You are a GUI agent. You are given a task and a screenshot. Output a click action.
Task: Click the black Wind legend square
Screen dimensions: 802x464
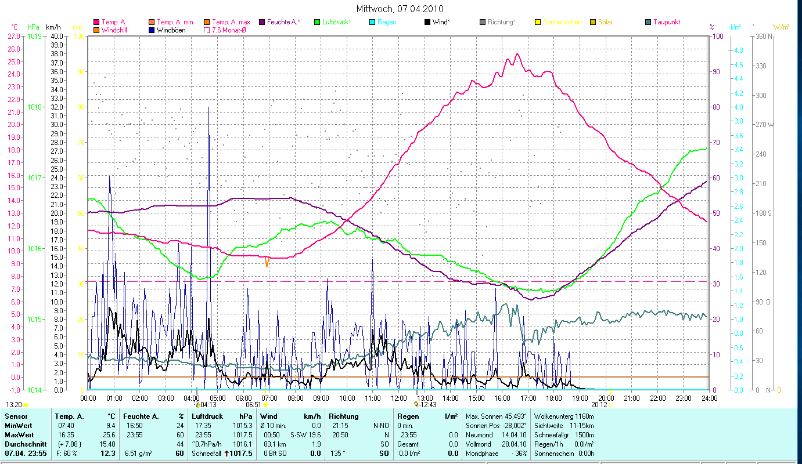pyautogui.click(x=427, y=22)
